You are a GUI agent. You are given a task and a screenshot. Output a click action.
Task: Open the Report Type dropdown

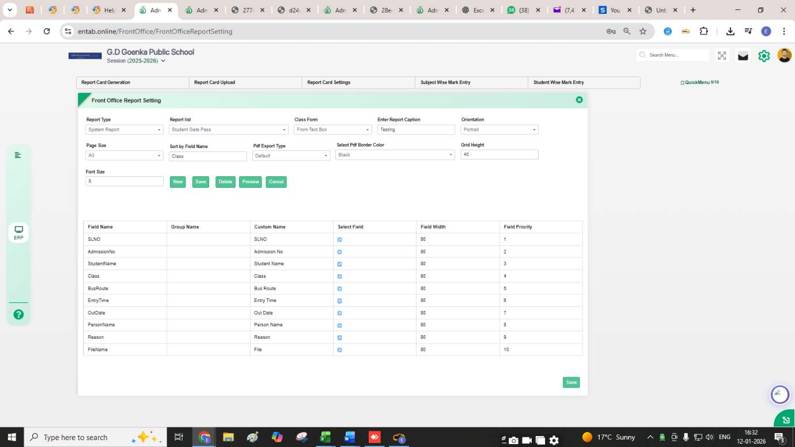point(124,130)
